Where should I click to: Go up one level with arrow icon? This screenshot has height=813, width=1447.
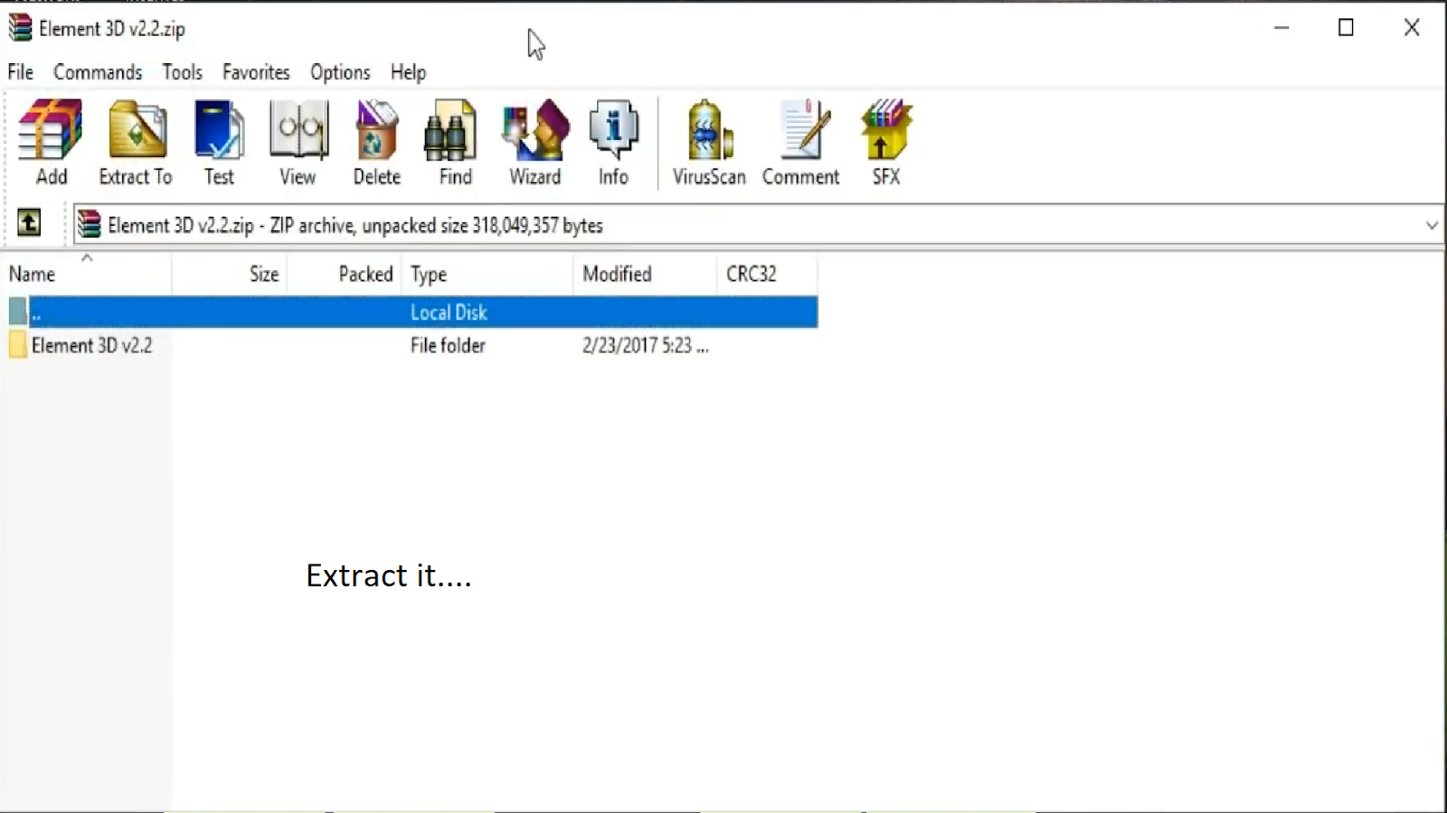29,222
